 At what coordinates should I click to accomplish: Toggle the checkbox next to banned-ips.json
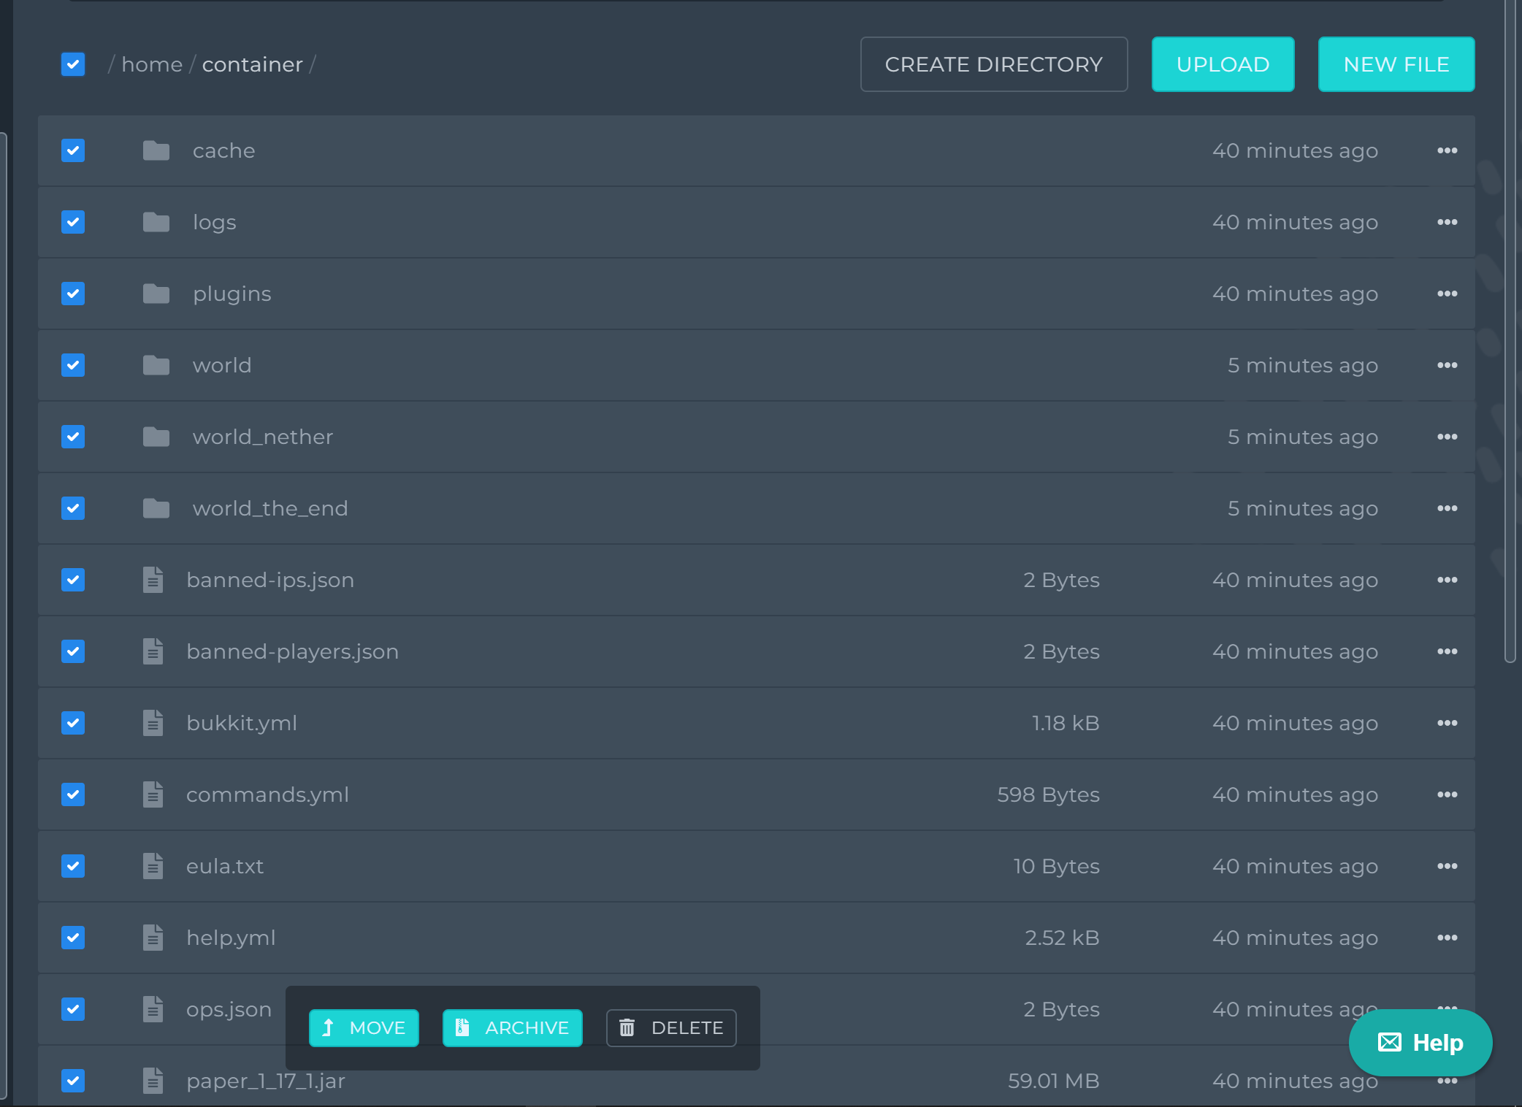tap(73, 579)
